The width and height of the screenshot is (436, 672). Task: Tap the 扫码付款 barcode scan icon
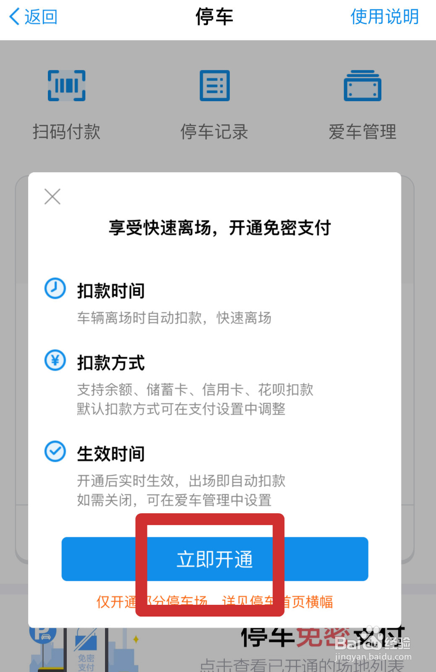(x=66, y=85)
